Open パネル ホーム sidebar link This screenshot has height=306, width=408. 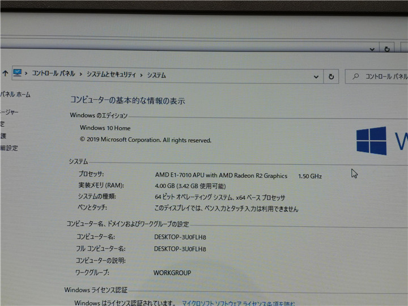point(15,94)
